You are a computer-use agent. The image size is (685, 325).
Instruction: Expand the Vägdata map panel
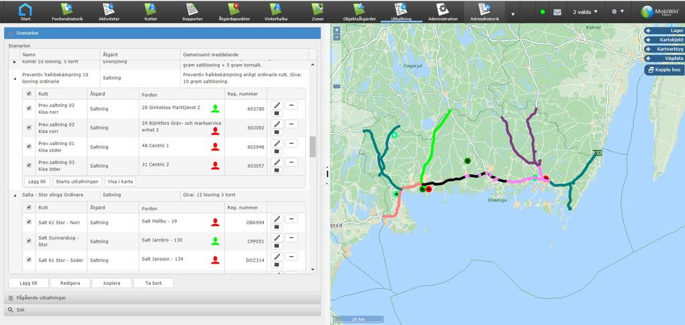click(664, 58)
